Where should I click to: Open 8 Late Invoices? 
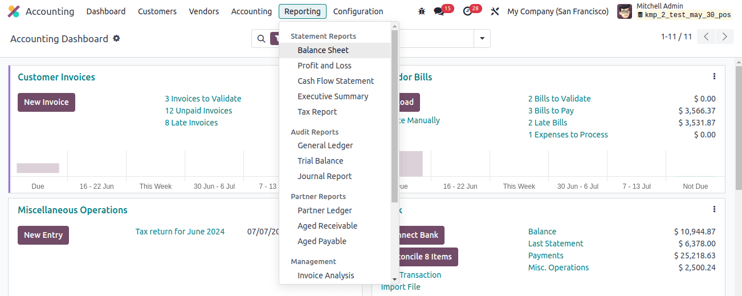(x=191, y=123)
